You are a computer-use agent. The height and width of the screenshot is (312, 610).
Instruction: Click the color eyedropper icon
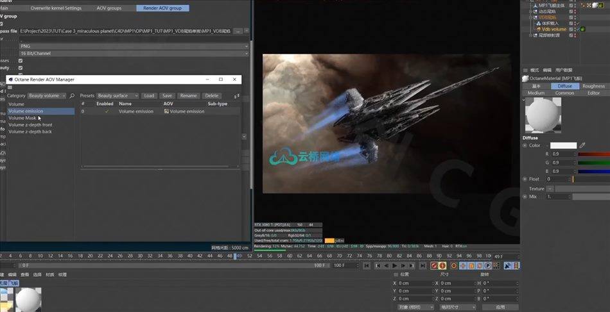[582, 145]
